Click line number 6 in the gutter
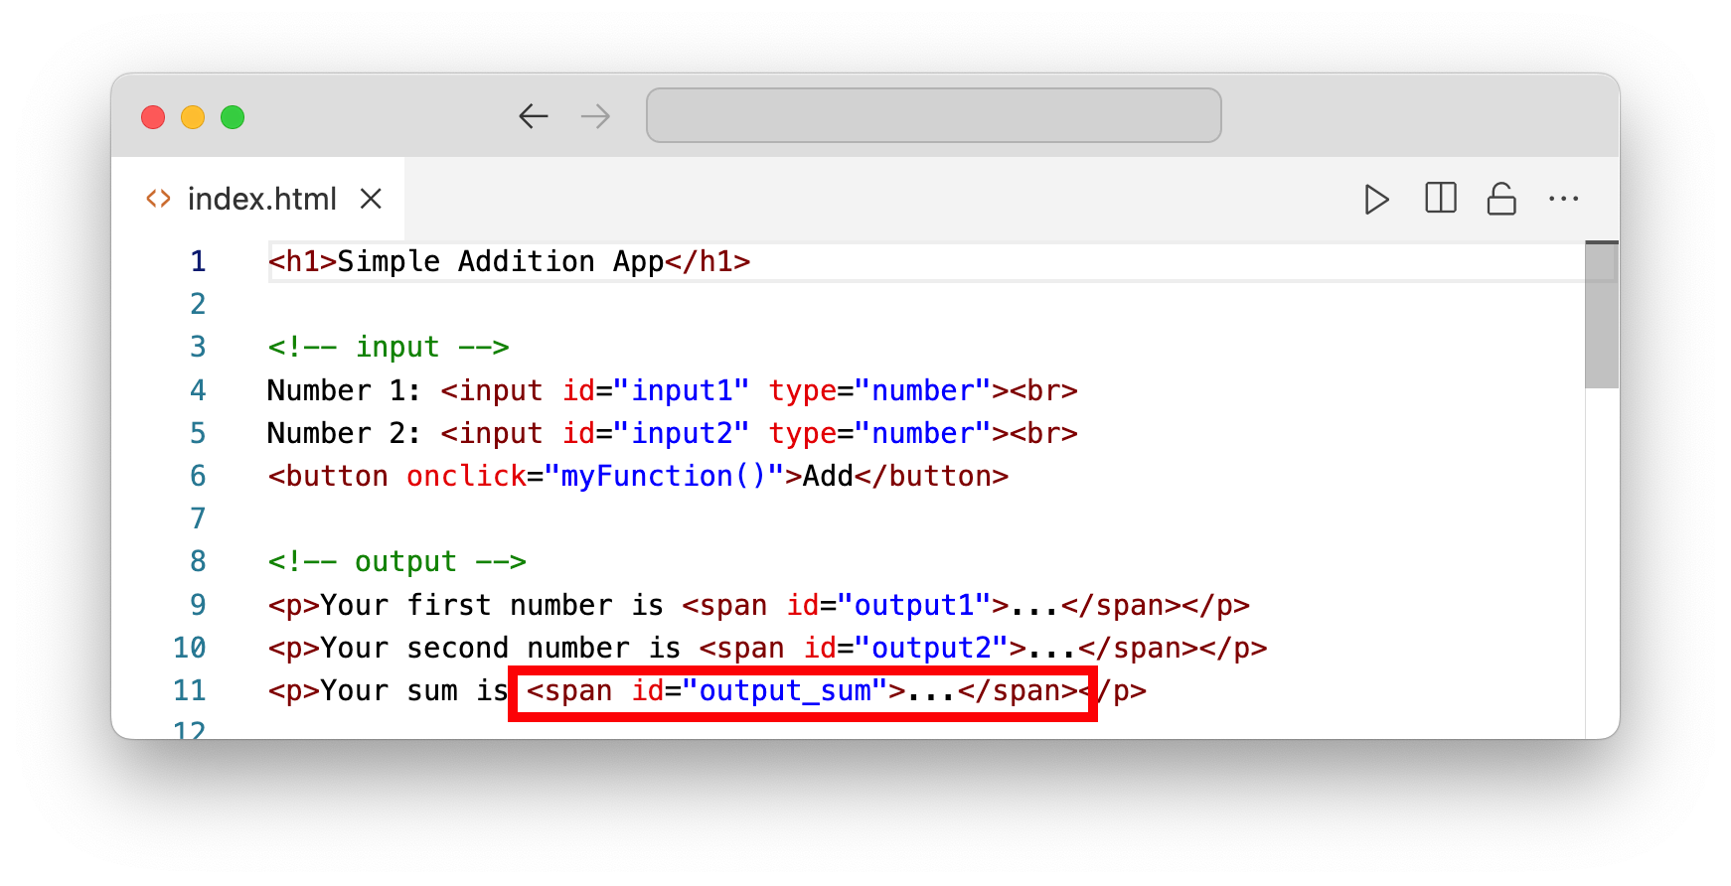The width and height of the screenshot is (1731, 886). 198,476
